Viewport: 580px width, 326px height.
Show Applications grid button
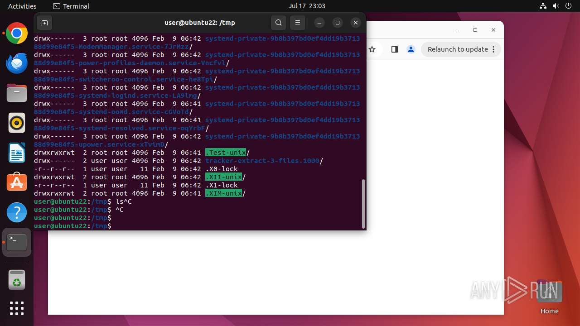click(x=17, y=308)
